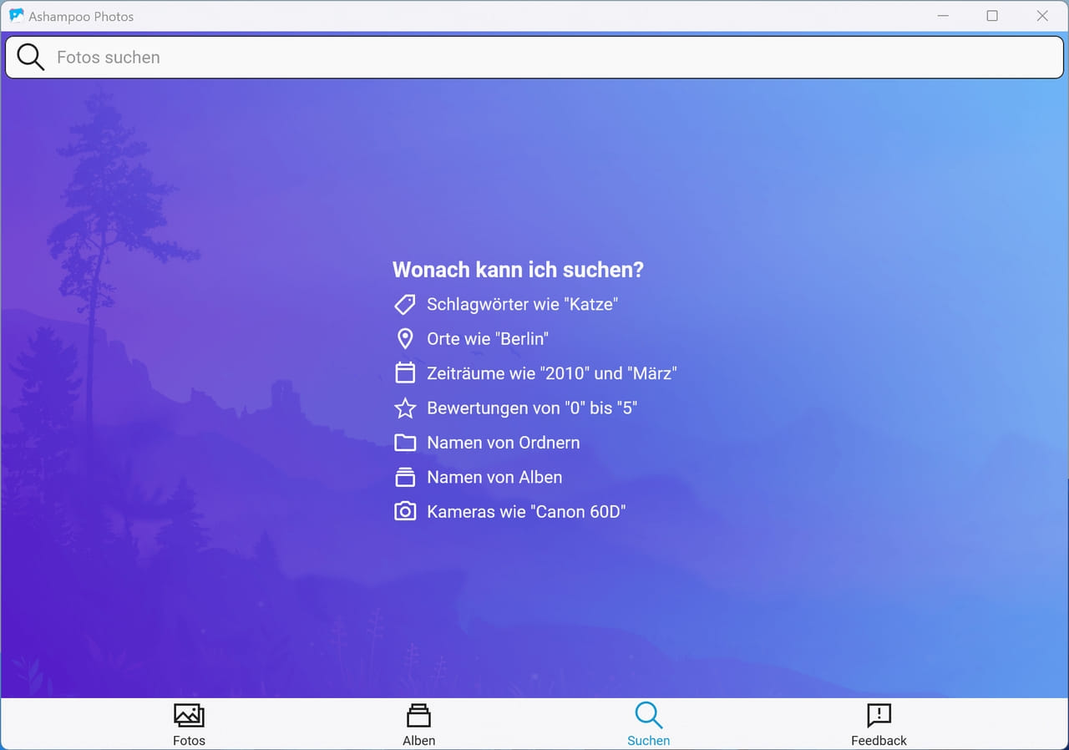This screenshot has width=1069, height=750.
Task: Minimize the Ashampoo Photos window
Action: click(942, 16)
